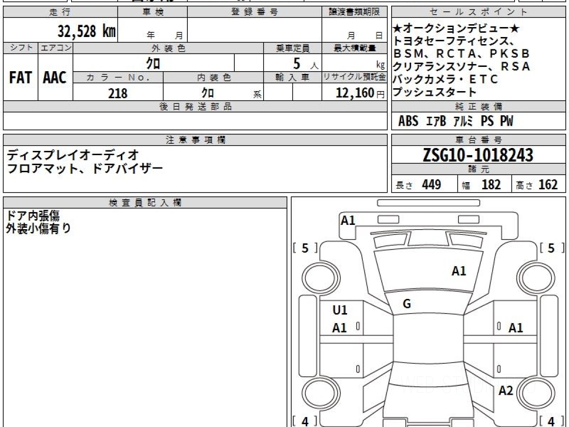
Task: Click the 純正装備 header
Action: click(479, 107)
